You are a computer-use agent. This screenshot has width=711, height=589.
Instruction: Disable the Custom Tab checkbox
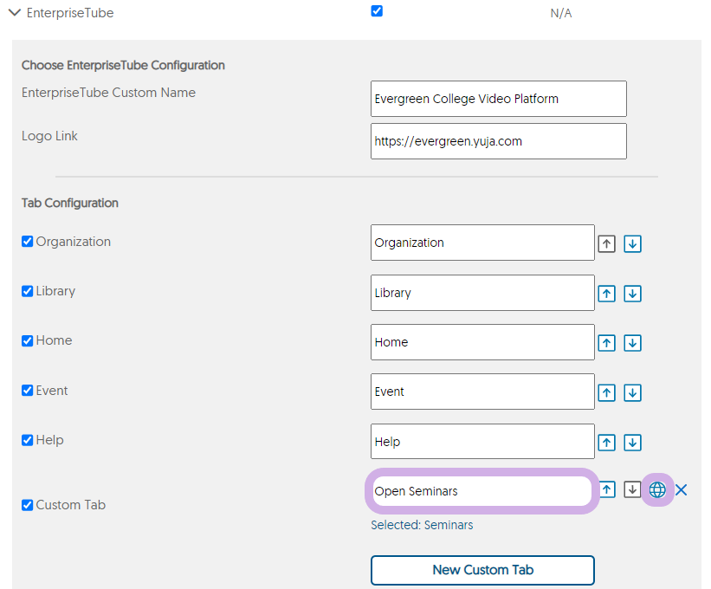(x=27, y=505)
